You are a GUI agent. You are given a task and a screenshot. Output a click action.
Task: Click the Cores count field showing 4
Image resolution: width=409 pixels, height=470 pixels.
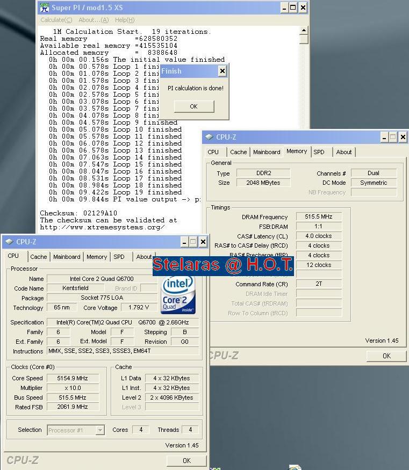pos(141,430)
